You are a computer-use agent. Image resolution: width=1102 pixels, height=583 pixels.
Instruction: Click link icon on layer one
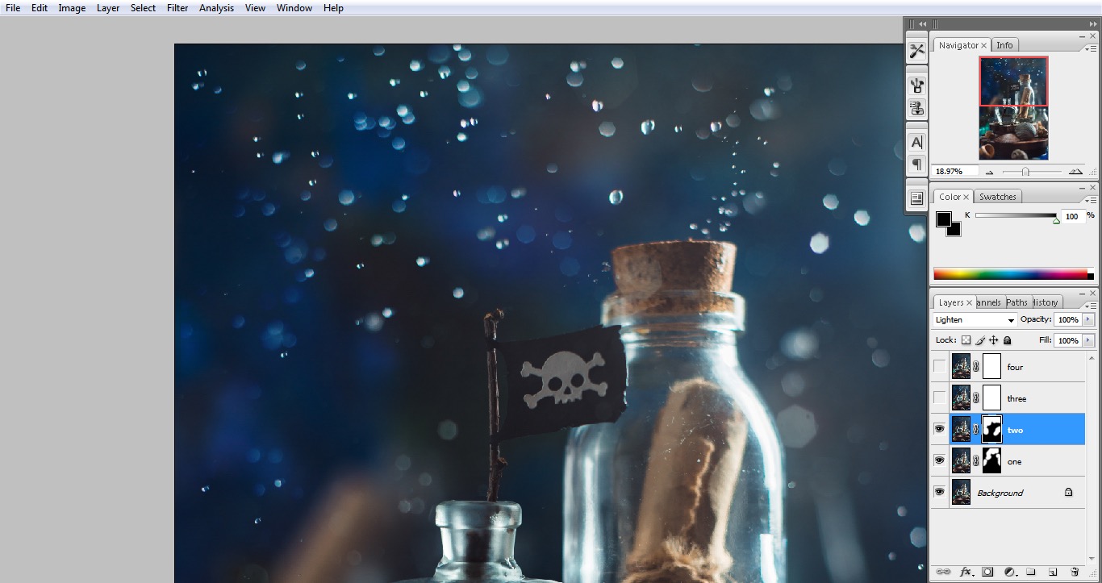pos(976,461)
